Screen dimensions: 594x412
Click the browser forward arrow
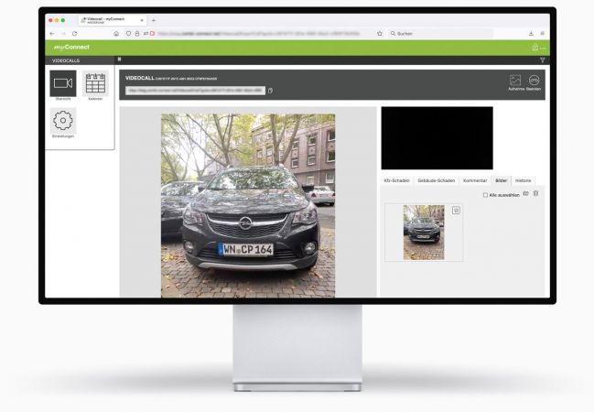pos(63,33)
